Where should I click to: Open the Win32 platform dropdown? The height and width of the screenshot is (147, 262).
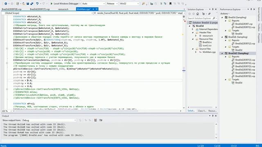[129, 4]
